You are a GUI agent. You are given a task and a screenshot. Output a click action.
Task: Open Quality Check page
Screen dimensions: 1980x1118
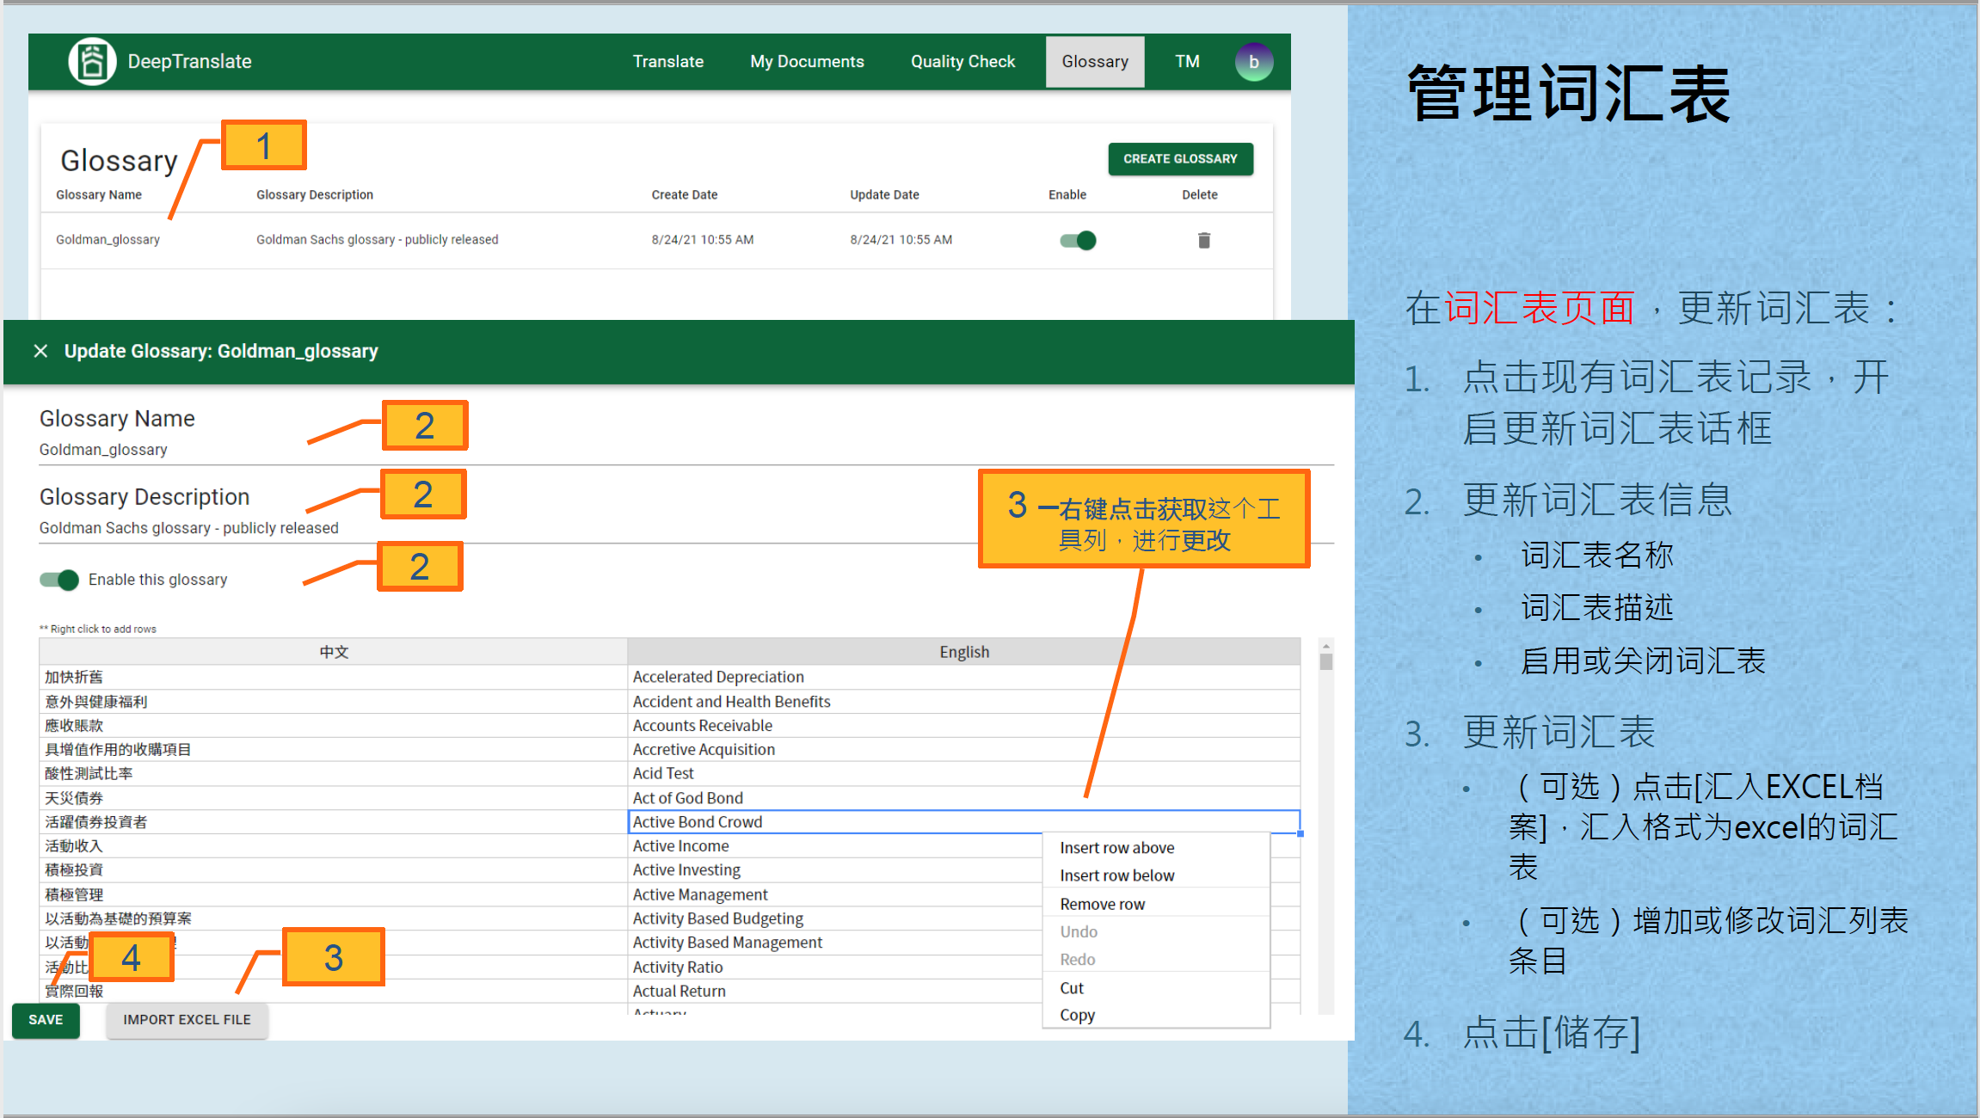tap(962, 62)
